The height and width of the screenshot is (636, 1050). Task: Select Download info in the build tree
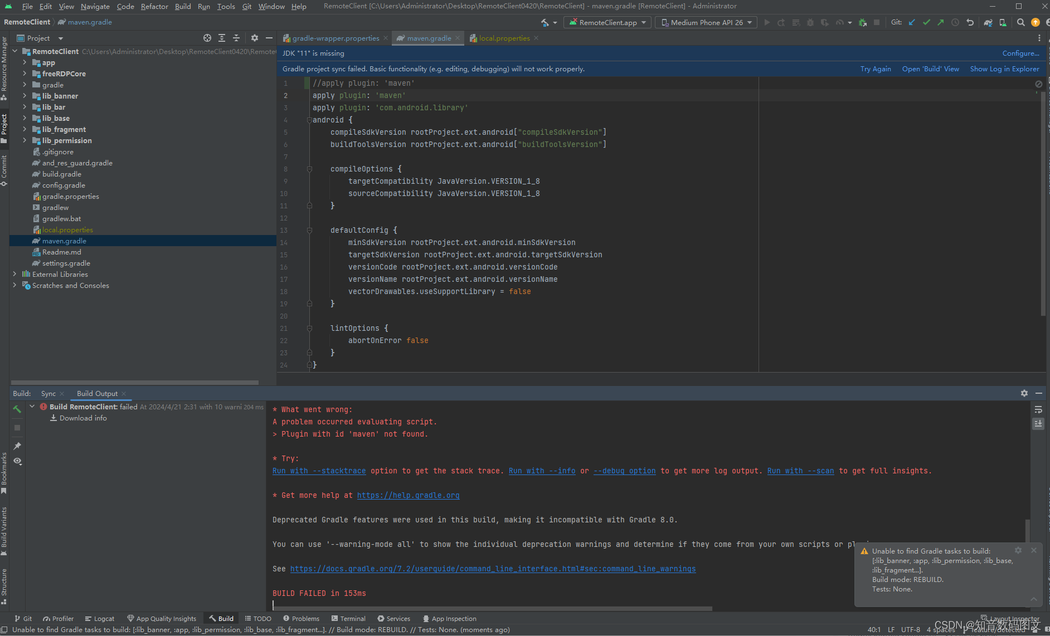point(84,418)
